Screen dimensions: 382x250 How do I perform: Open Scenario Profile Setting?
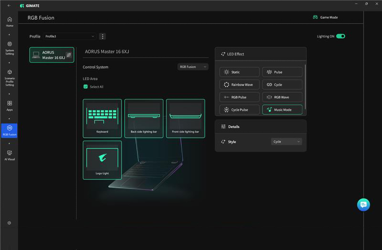click(9, 77)
